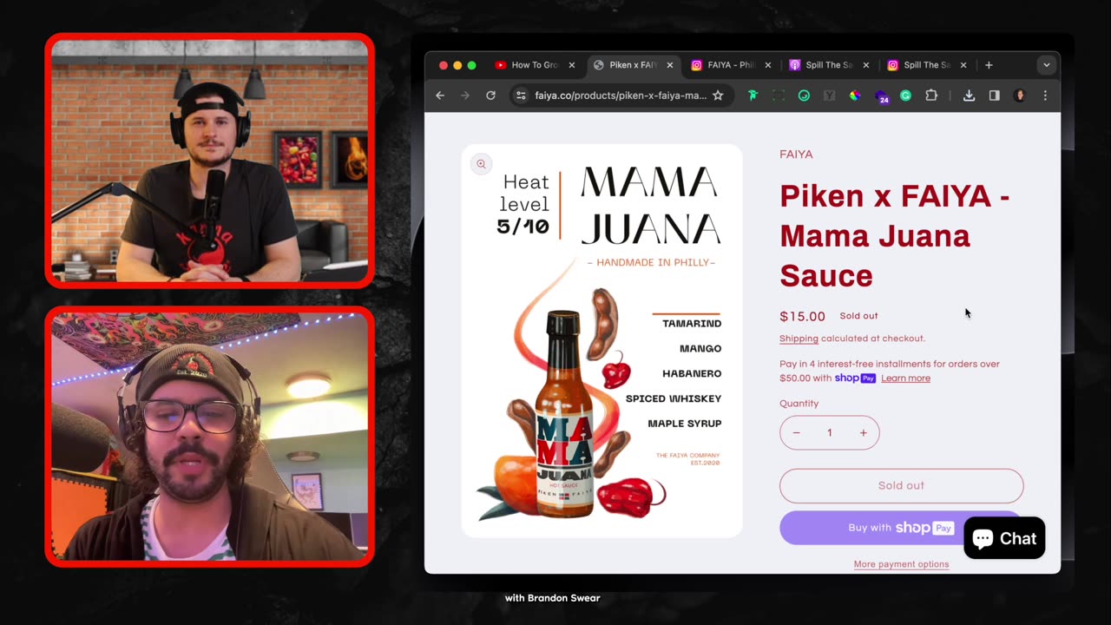The image size is (1111, 625).
Task: Click the browser forward arrow
Action: point(465,95)
